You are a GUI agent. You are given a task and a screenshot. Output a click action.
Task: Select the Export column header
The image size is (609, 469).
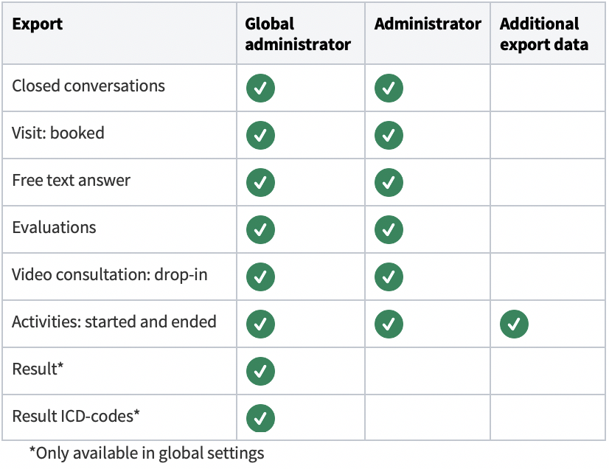tap(38, 24)
